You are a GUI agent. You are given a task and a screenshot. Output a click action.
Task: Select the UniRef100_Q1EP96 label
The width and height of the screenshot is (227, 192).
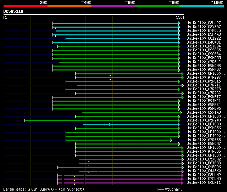pyautogui.click(x=204, y=167)
